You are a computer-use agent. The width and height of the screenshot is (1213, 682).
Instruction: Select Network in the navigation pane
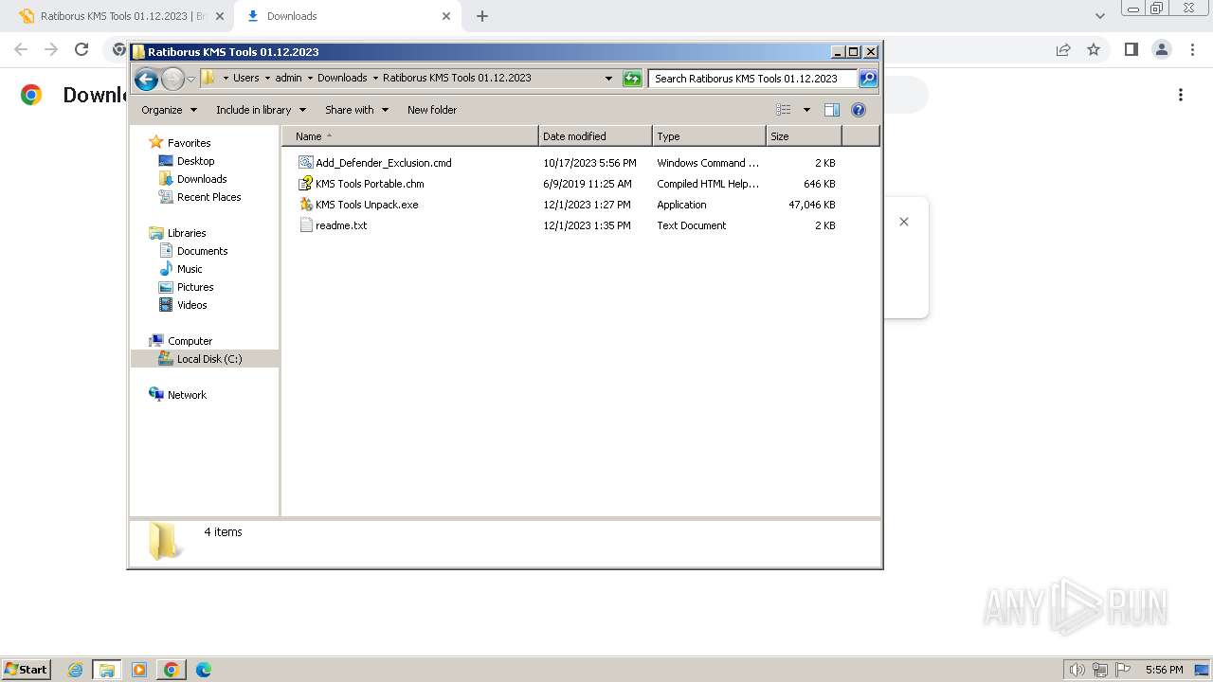pyautogui.click(x=187, y=395)
